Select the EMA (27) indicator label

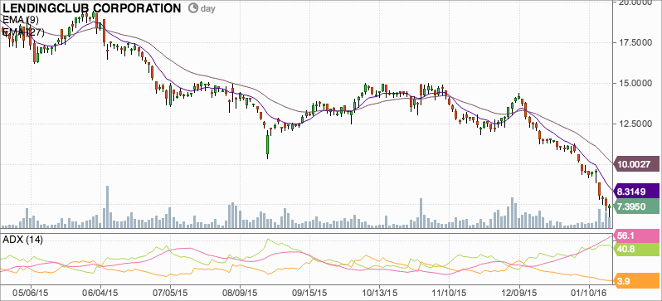[x=22, y=32]
